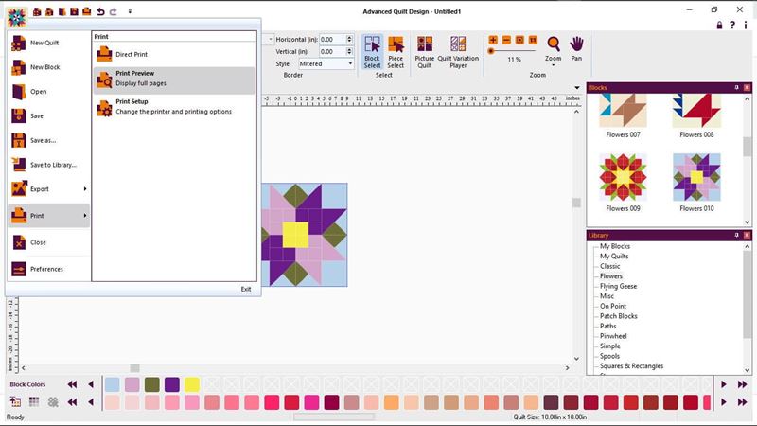Activate the Block Select tool
Image resolution: width=757 pixels, height=426 pixels.
(372, 51)
